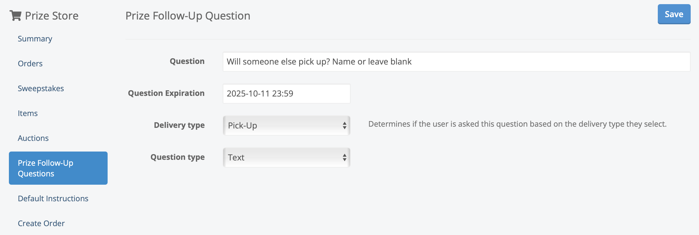699x235 pixels.
Task: Click the Question field label
Action: [187, 61]
